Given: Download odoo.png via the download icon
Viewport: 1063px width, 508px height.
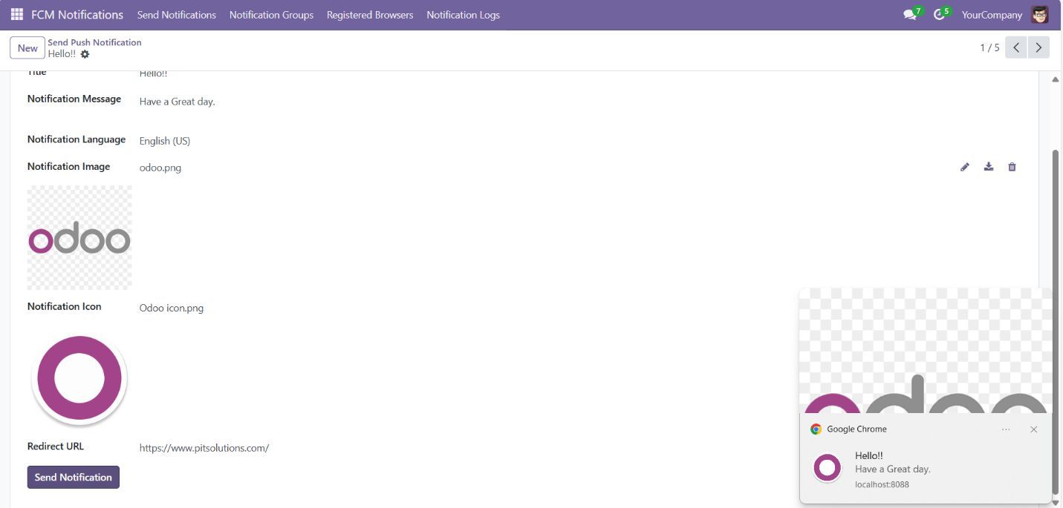Looking at the screenshot, I should pos(989,167).
